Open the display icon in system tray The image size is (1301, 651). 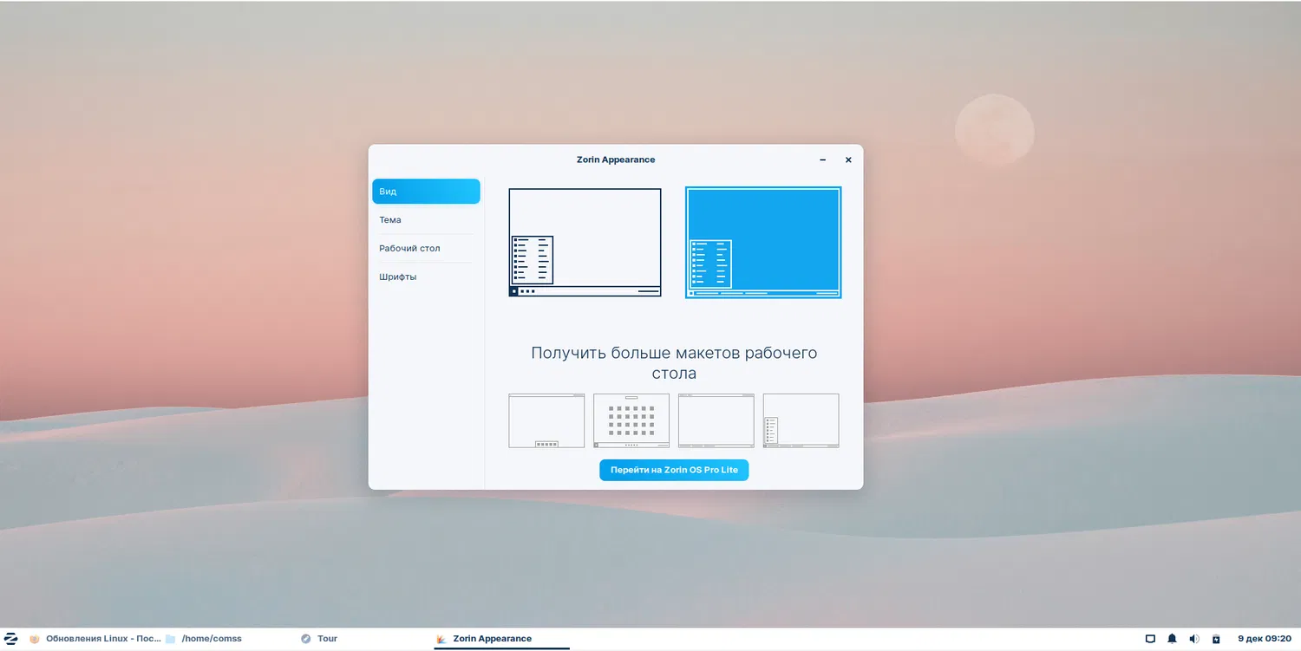1151,639
